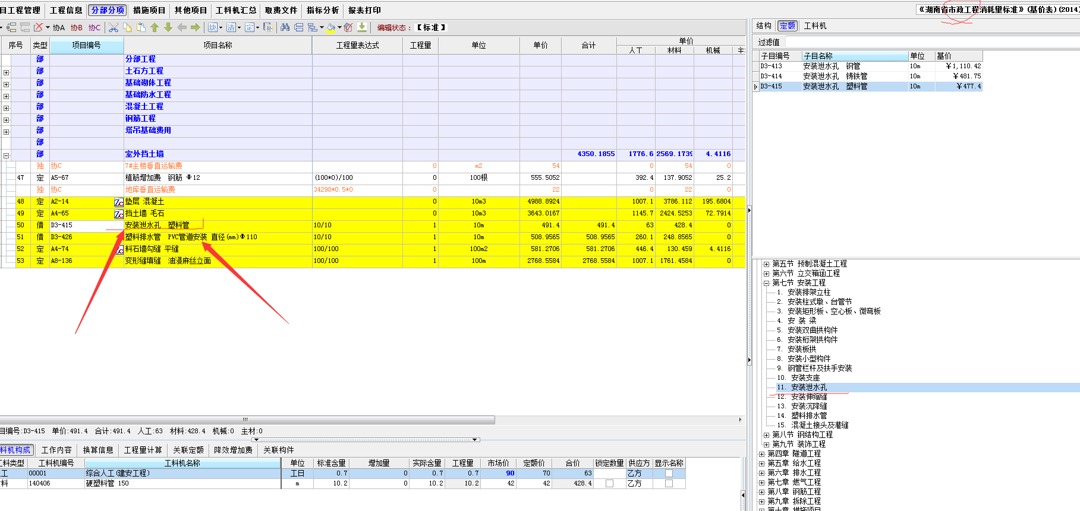Expand 第四章 隧道工程 tree node
Viewport: 1080px width, 511px height.
coord(762,454)
